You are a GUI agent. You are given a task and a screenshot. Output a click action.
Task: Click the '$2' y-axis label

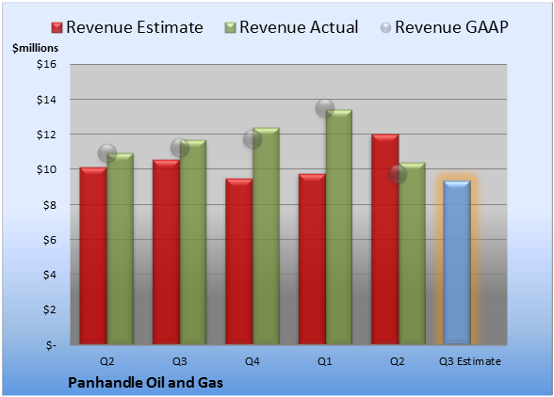tap(50, 310)
